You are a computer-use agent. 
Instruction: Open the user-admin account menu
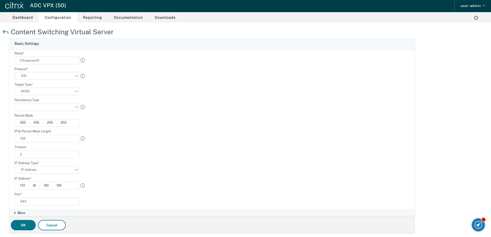(473, 6)
